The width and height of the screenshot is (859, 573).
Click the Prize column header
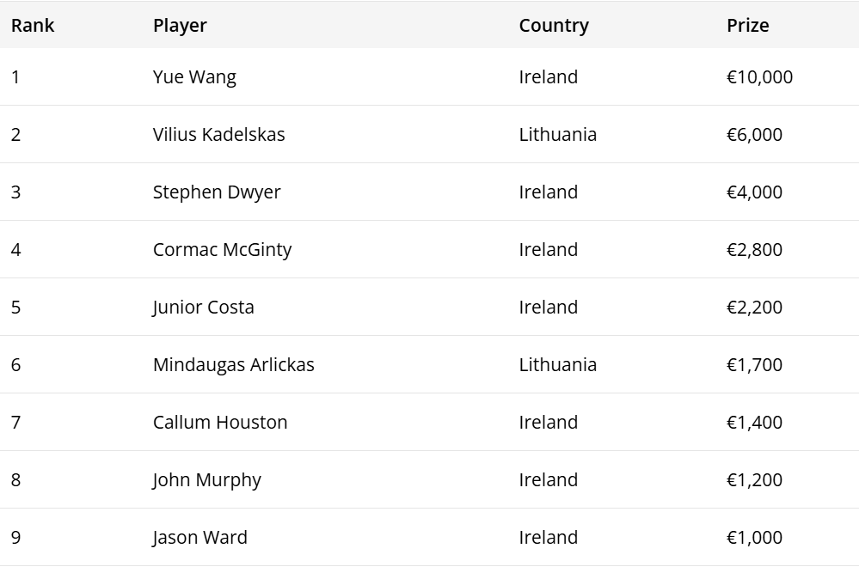(747, 25)
